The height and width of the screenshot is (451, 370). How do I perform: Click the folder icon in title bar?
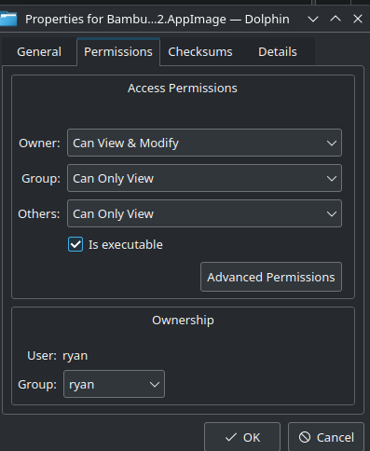(x=8, y=19)
